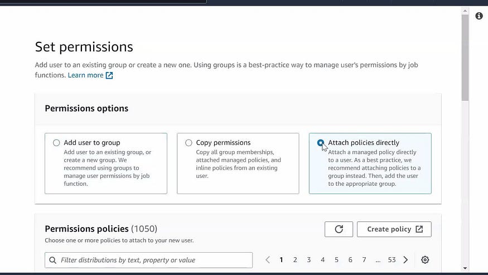This screenshot has height=275, width=488.
Task: Click the scrollbar up arrow
Action: (x=465, y=11)
